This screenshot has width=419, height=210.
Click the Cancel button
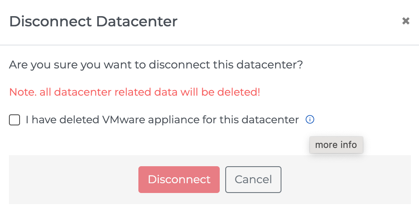[x=253, y=179]
